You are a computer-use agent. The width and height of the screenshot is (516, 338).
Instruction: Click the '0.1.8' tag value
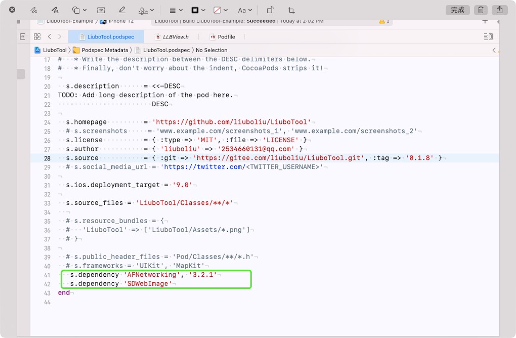click(419, 158)
